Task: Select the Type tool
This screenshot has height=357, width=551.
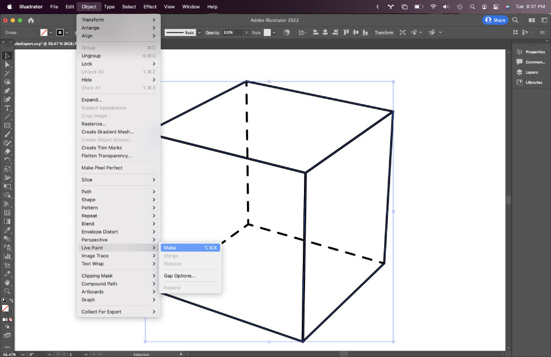Action: click(x=8, y=108)
